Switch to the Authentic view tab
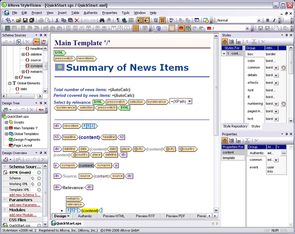This screenshot has width=295, height=234. pos(85,216)
